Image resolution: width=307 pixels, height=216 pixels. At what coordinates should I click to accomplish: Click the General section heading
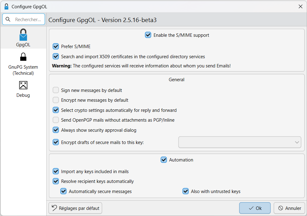[x=176, y=80]
